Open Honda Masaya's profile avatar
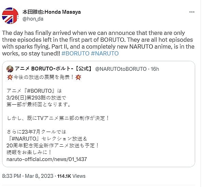 [x=10, y=16]
